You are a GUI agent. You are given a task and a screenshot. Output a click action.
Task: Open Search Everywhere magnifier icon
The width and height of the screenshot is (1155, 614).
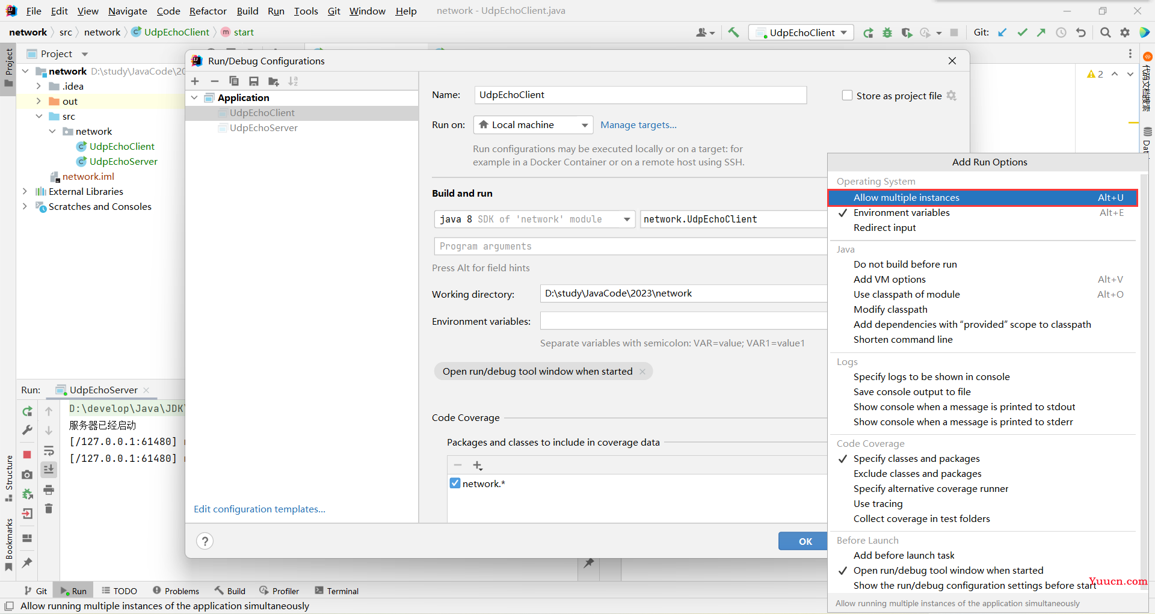(1105, 32)
